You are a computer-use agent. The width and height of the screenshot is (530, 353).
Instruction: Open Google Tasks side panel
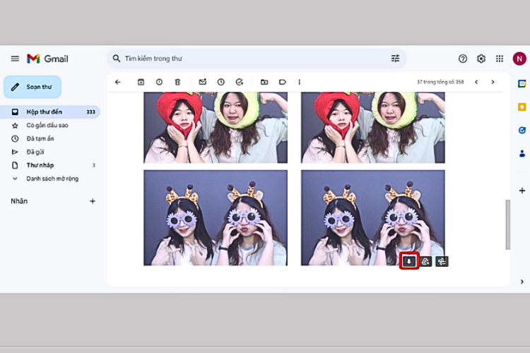[x=522, y=131]
